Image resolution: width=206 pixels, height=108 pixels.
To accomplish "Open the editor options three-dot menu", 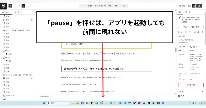I will coord(204,6).
